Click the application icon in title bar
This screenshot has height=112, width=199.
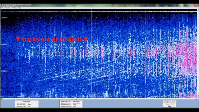coord(2,5)
